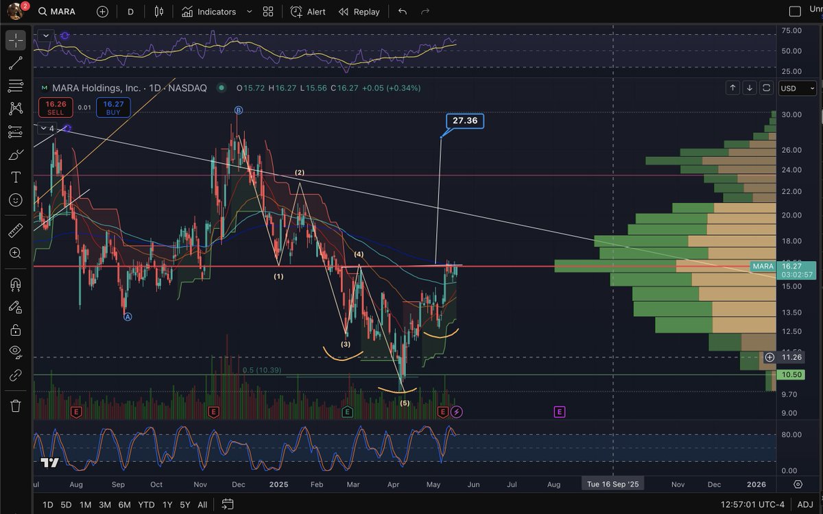Viewport: 823px width, 514px height.
Task: Select the 1Y time range
Action: 167,505
